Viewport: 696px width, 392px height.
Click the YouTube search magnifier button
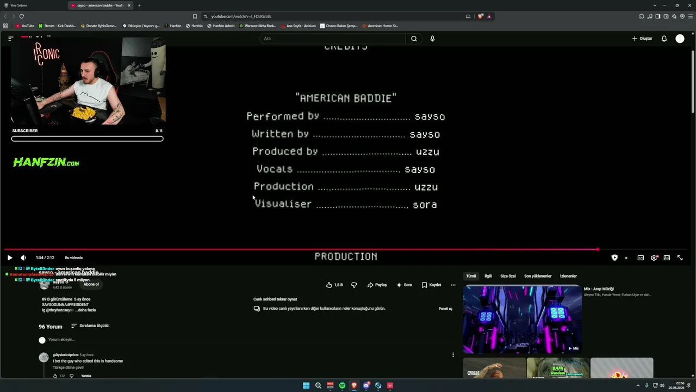[414, 39]
